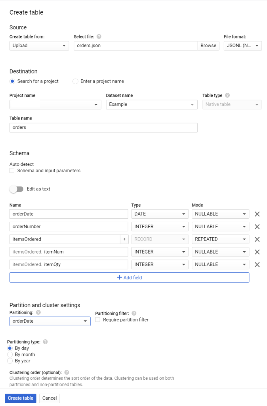
Task: Delete the orderNumber field row
Action: [x=257, y=227]
